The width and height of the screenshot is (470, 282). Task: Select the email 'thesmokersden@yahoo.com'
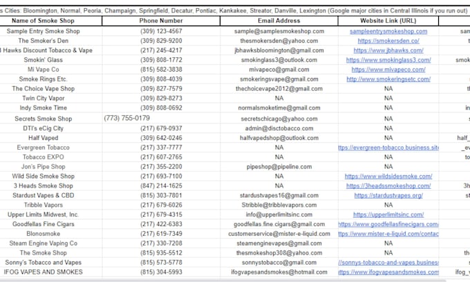coord(279,41)
